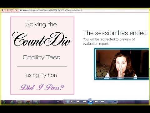The width and height of the screenshot is (150, 113).
Task: Click the fast forward next button
Action: pos(96,101)
